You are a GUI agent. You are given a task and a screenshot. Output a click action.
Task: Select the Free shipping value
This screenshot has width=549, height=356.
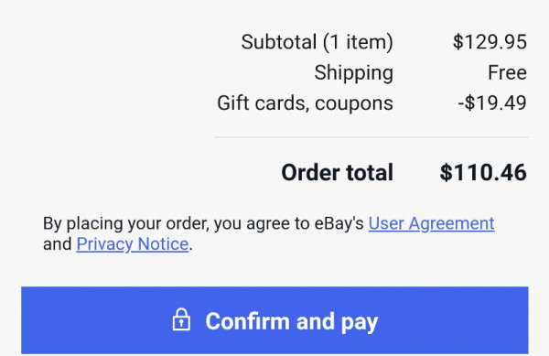[x=507, y=73]
